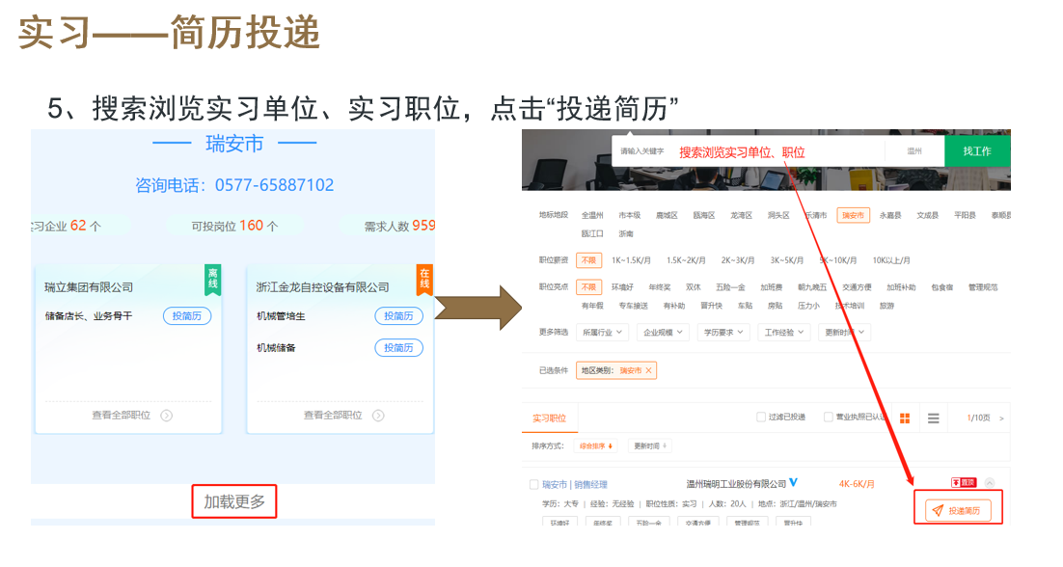Image resolution: width=1063 pixels, height=567 pixels.
Task: Open the 更新时间 filter dropdown
Action: coord(845,332)
